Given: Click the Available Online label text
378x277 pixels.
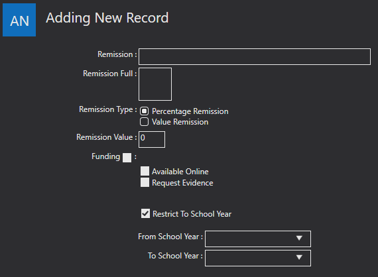Looking at the screenshot, I should click(x=180, y=172).
